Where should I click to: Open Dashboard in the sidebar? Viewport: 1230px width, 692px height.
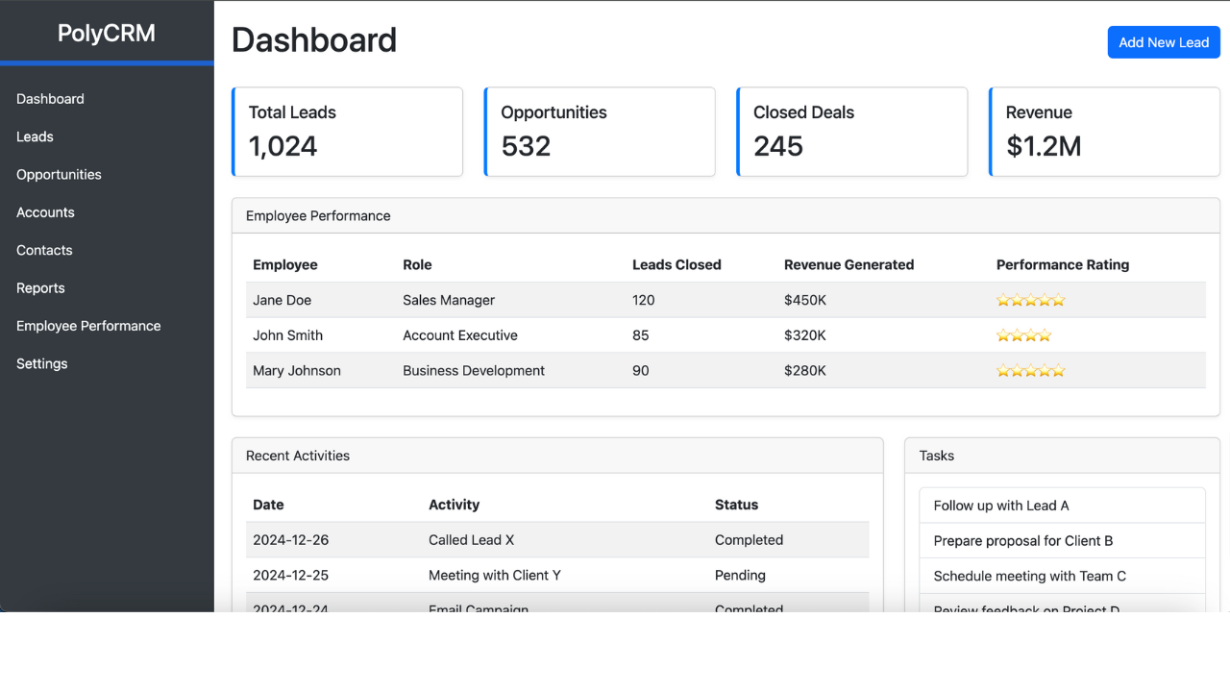(x=50, y=99)
